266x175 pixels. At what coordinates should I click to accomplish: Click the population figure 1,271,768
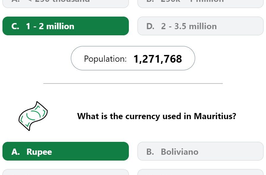point(158,59)
